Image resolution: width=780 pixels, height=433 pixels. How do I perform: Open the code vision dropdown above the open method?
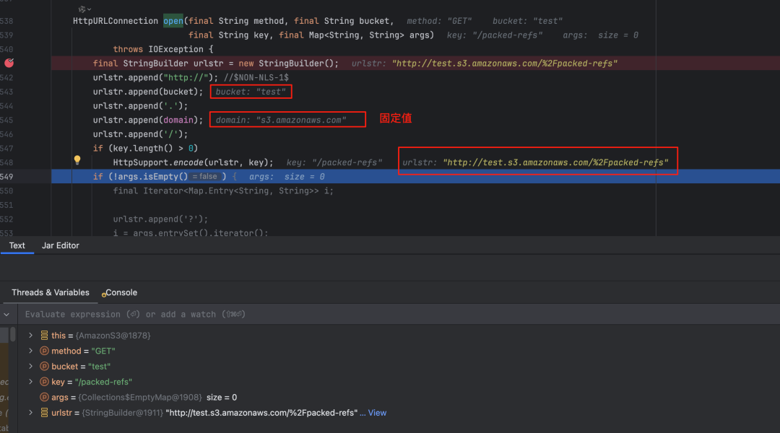84,9
